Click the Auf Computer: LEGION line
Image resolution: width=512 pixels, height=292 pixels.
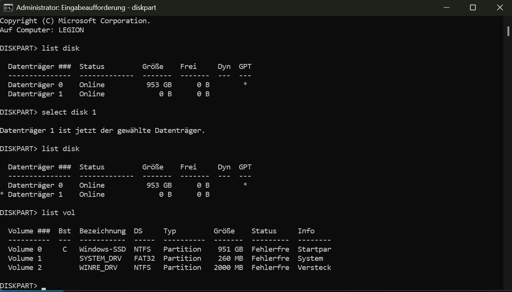coord(42,30)
